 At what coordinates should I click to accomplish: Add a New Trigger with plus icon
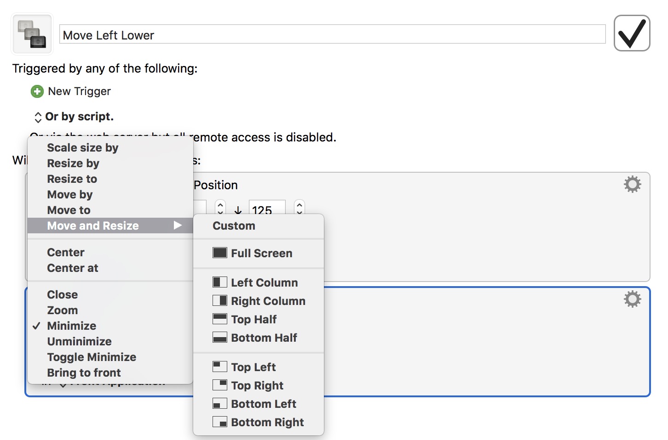37,91
